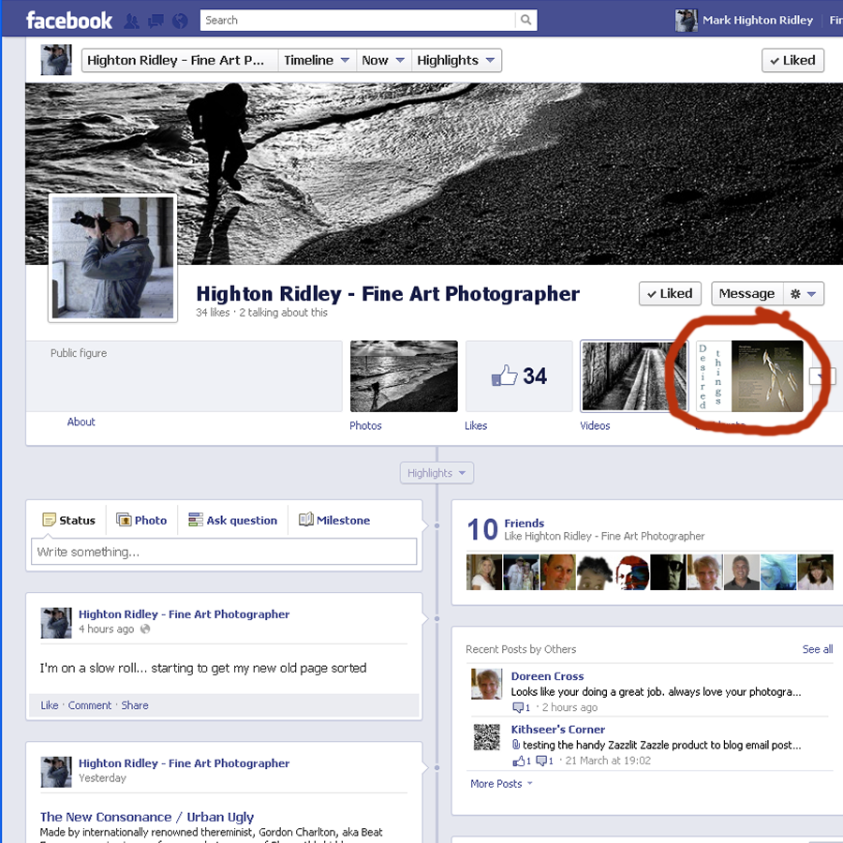Expand the More Posts dropdown

tap(501, 784)
